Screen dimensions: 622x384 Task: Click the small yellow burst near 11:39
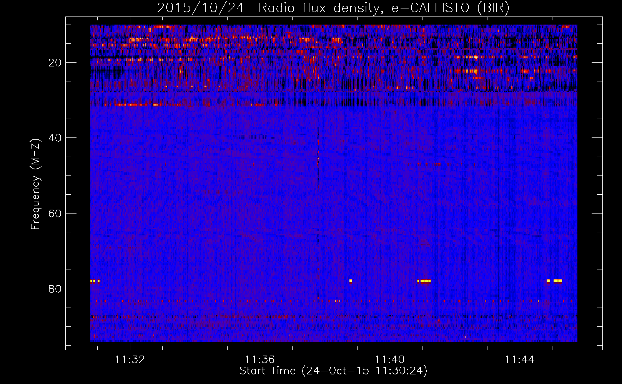coord(351,281)
